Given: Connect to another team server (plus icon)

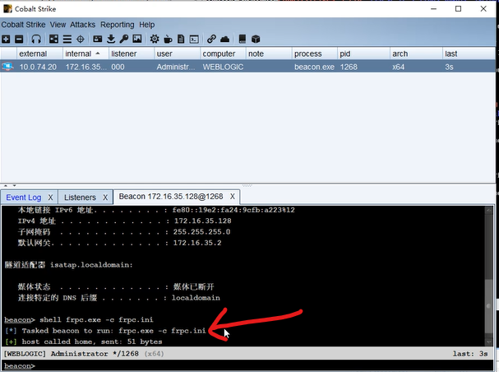Looking at the screenshot, I should 6,40.
